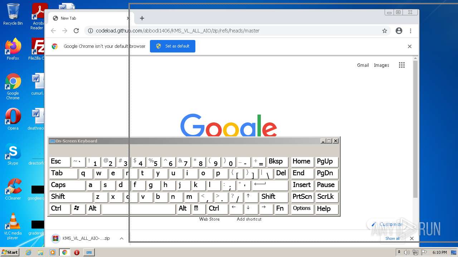The width and height of the screenshot is (458, 257).
Task: Tap the Esc key on On-Screen Keyboard
Action: [60, 162]
